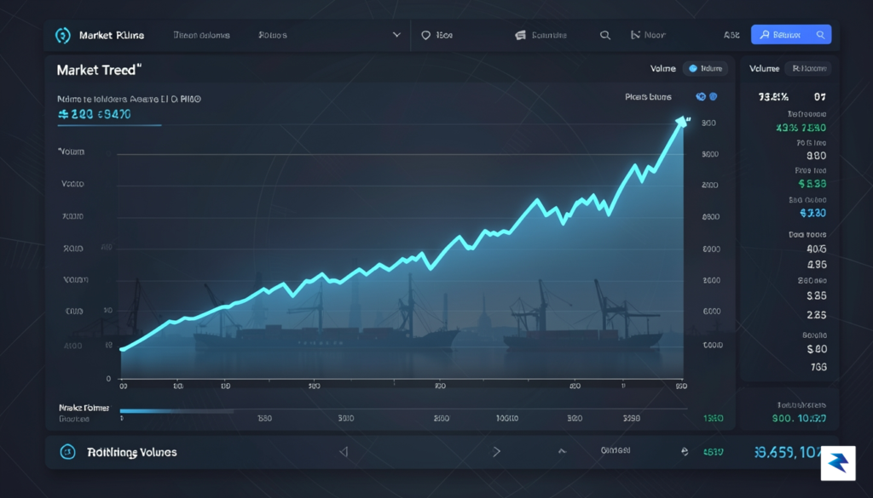The height and width of the screenshot is (498, 873).
Task: Go forward with the right chevron in bottom bar
Action: point(497,452)
